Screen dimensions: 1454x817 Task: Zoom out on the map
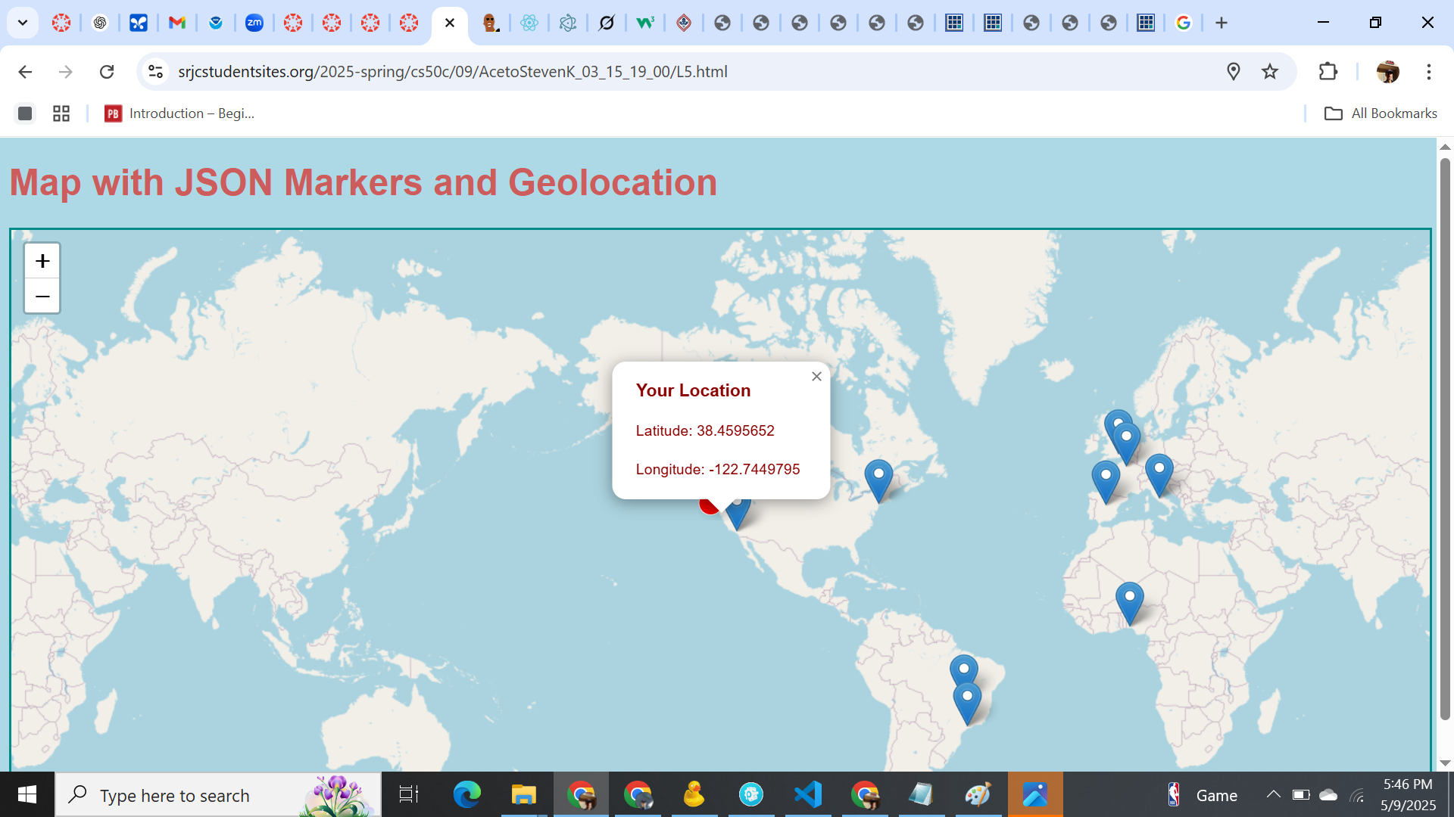coord(42,297)
